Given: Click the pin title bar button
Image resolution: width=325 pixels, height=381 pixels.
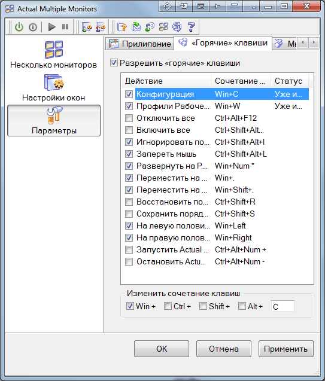Looking at the screenshot, I should (x=217, y=6).
